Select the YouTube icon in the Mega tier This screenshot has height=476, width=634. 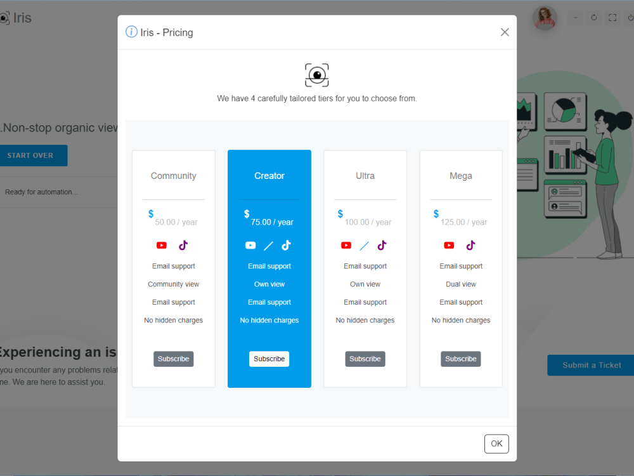(x=449, y=245)
